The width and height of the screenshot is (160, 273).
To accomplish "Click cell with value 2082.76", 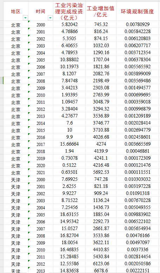I will (x=101, y=74).
